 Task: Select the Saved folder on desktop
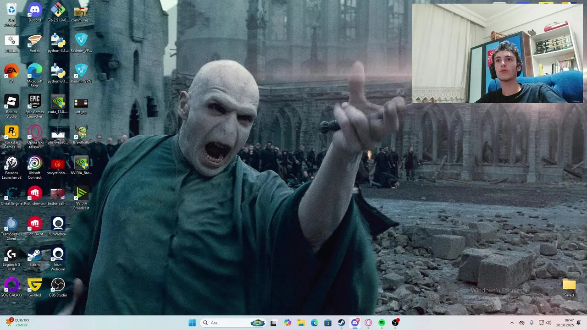[x=569, y=288]
